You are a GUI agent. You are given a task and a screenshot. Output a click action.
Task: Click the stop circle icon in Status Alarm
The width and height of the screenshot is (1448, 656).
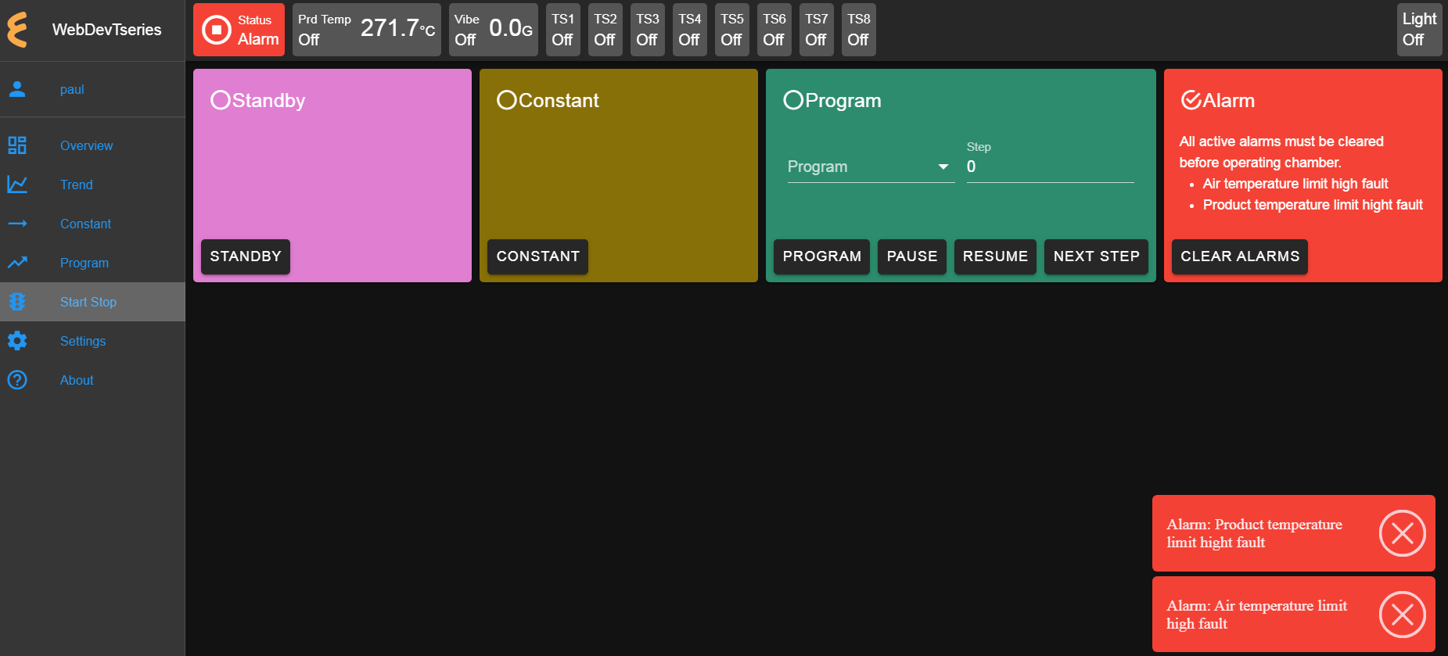click(217, 30)
